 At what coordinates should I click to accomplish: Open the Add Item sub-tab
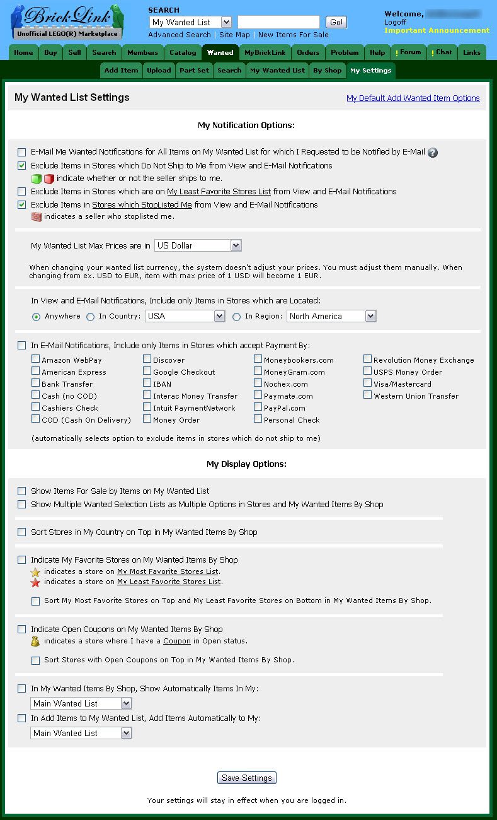(121, 71)
